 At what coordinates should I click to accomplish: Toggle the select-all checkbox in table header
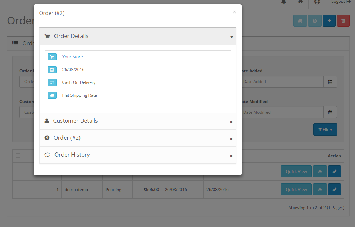click(18, 156)
